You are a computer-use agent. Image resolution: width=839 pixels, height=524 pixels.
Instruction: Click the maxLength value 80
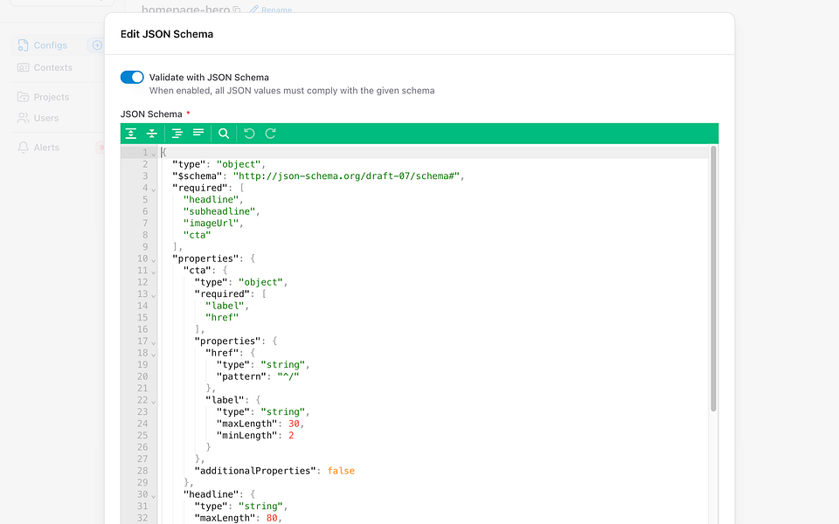click(x=272, y=518)
